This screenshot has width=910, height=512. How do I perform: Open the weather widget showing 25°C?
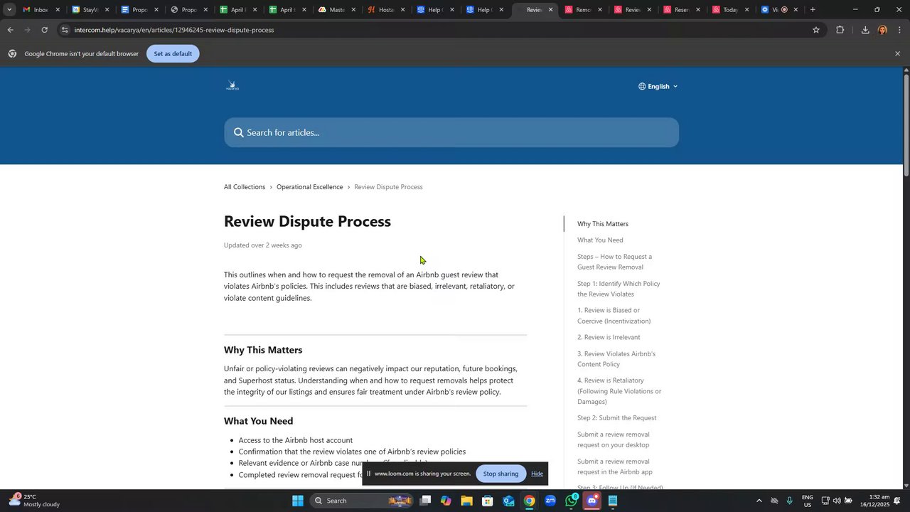(34, 501)
